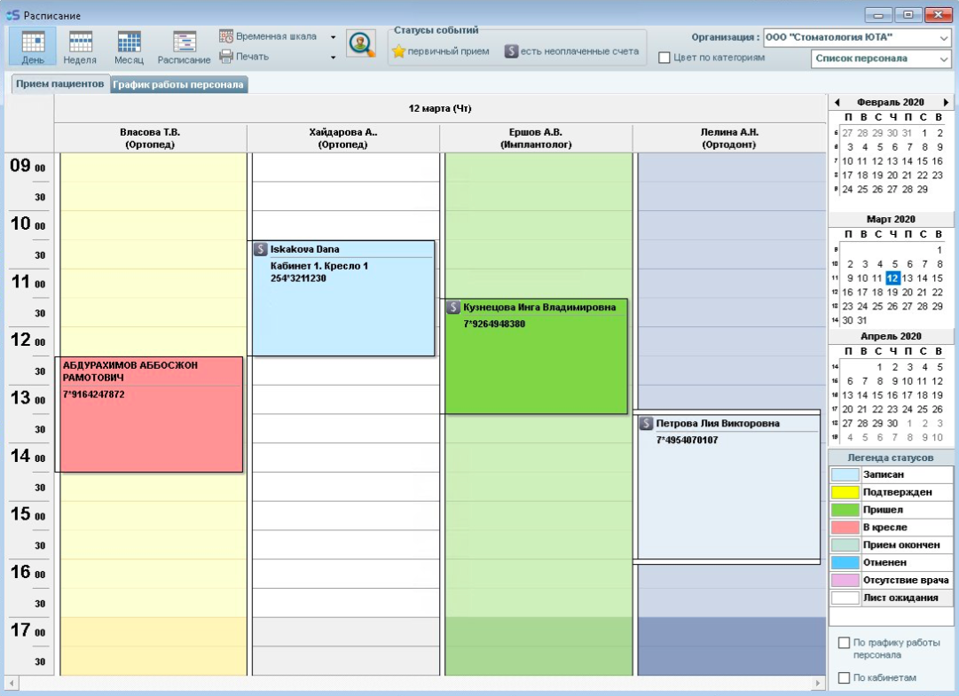The image size is (959, 696).
Task: Click Отменен blue legend swatch
Action: (x=845, y=563)
